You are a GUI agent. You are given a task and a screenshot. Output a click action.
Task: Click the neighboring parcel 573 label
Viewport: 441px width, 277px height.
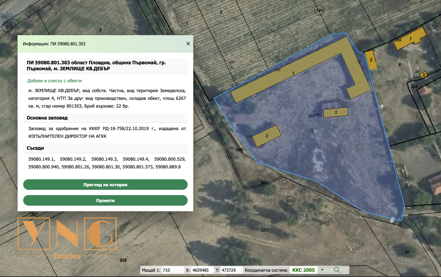265,230
